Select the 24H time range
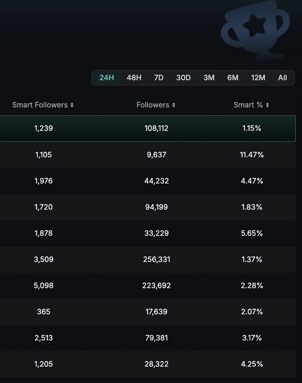 click(107, 78)
